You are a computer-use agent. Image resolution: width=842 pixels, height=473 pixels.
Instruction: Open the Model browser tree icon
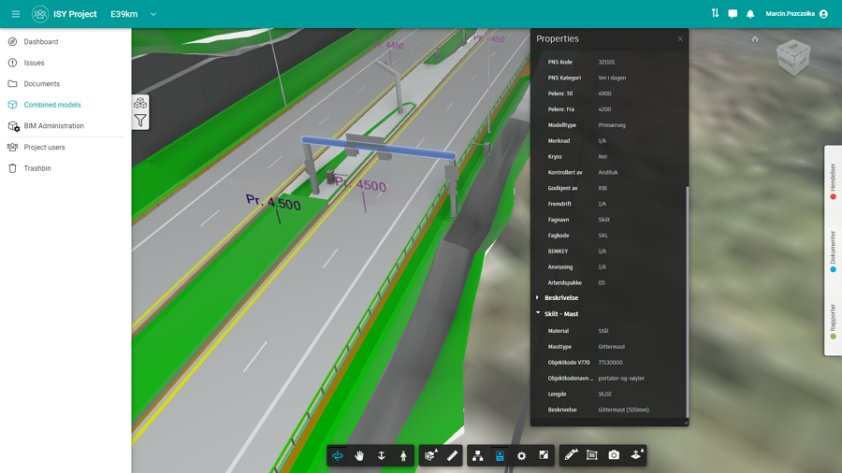[x=478, y=455]
